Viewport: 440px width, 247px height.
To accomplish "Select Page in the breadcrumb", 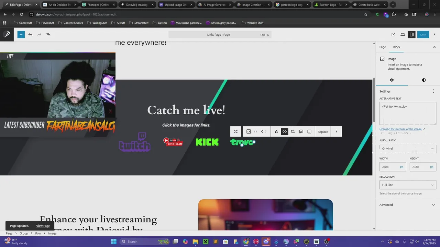I will coord(9,233).
